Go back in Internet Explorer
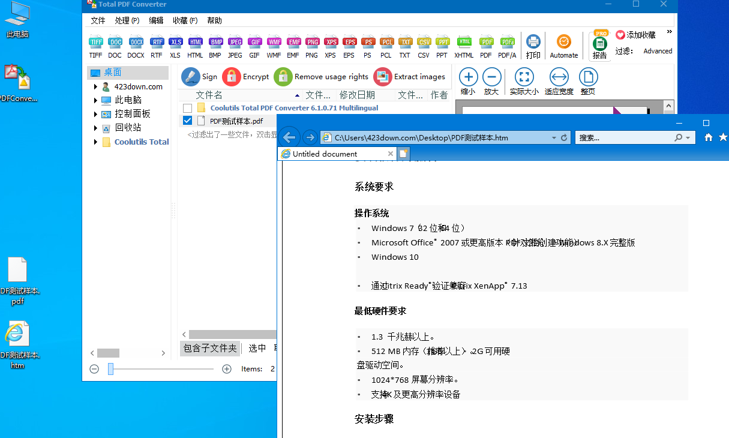 tap(290, 137)
